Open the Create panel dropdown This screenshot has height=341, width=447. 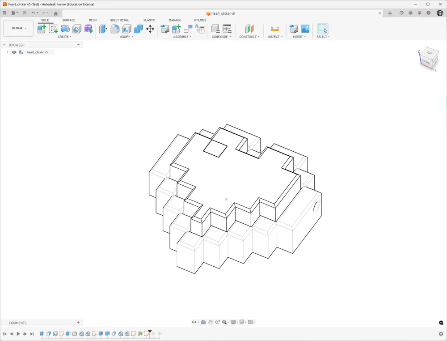[65, 37]
